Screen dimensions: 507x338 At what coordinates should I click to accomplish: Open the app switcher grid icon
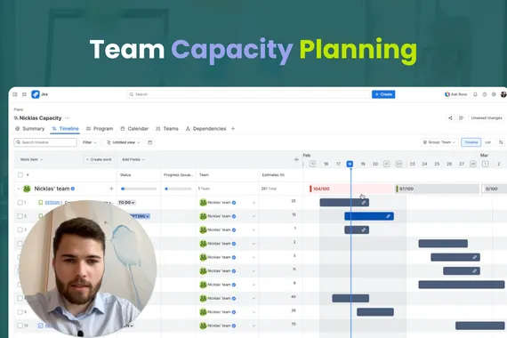pyautogui.click(x=24, y=94)
